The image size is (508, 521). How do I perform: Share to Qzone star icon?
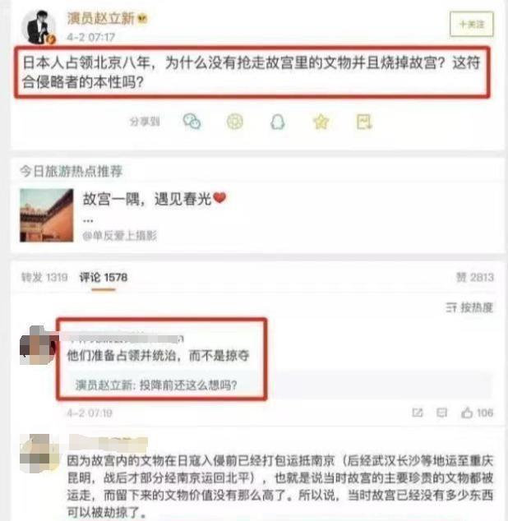coord(321,122)
